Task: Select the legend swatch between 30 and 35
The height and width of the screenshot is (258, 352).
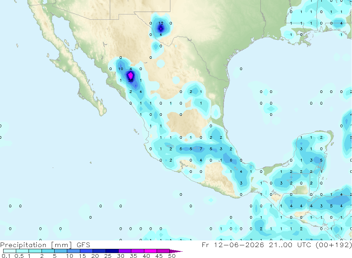Action: (125, 251)
